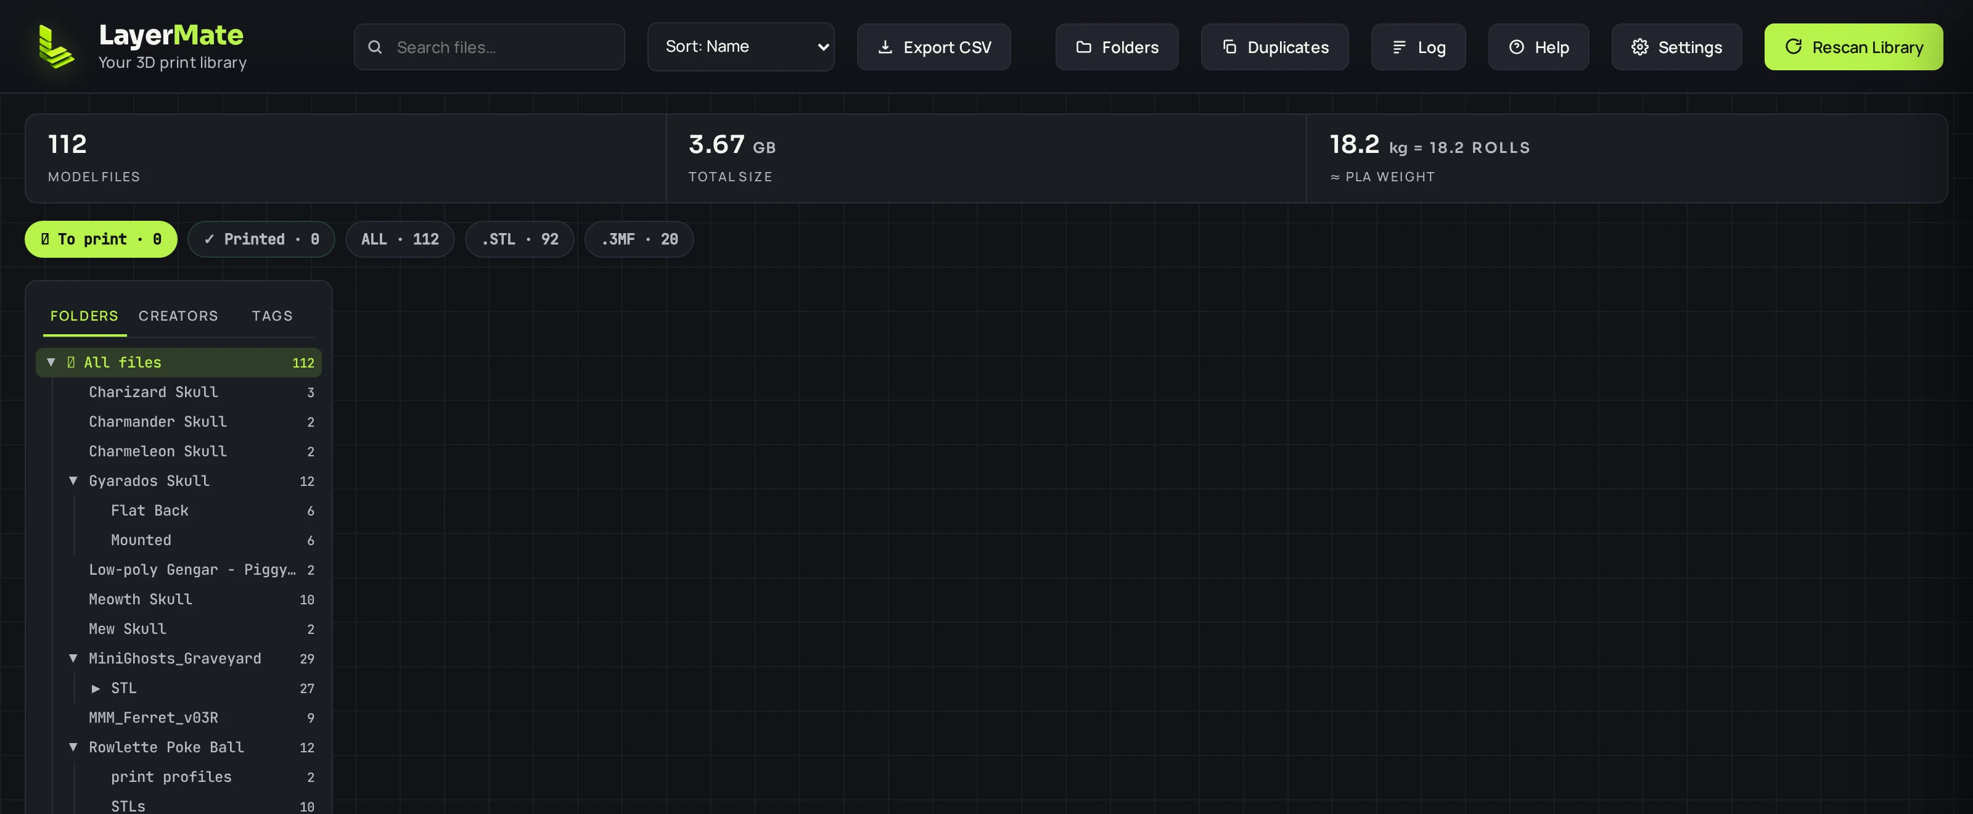Click the copy icon in Duplicates button
The image size is (1973, 814).
tap(1229, 47)
